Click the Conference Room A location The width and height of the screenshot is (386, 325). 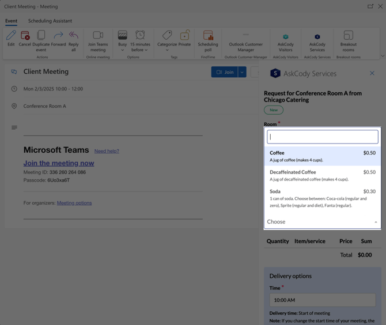44,106
